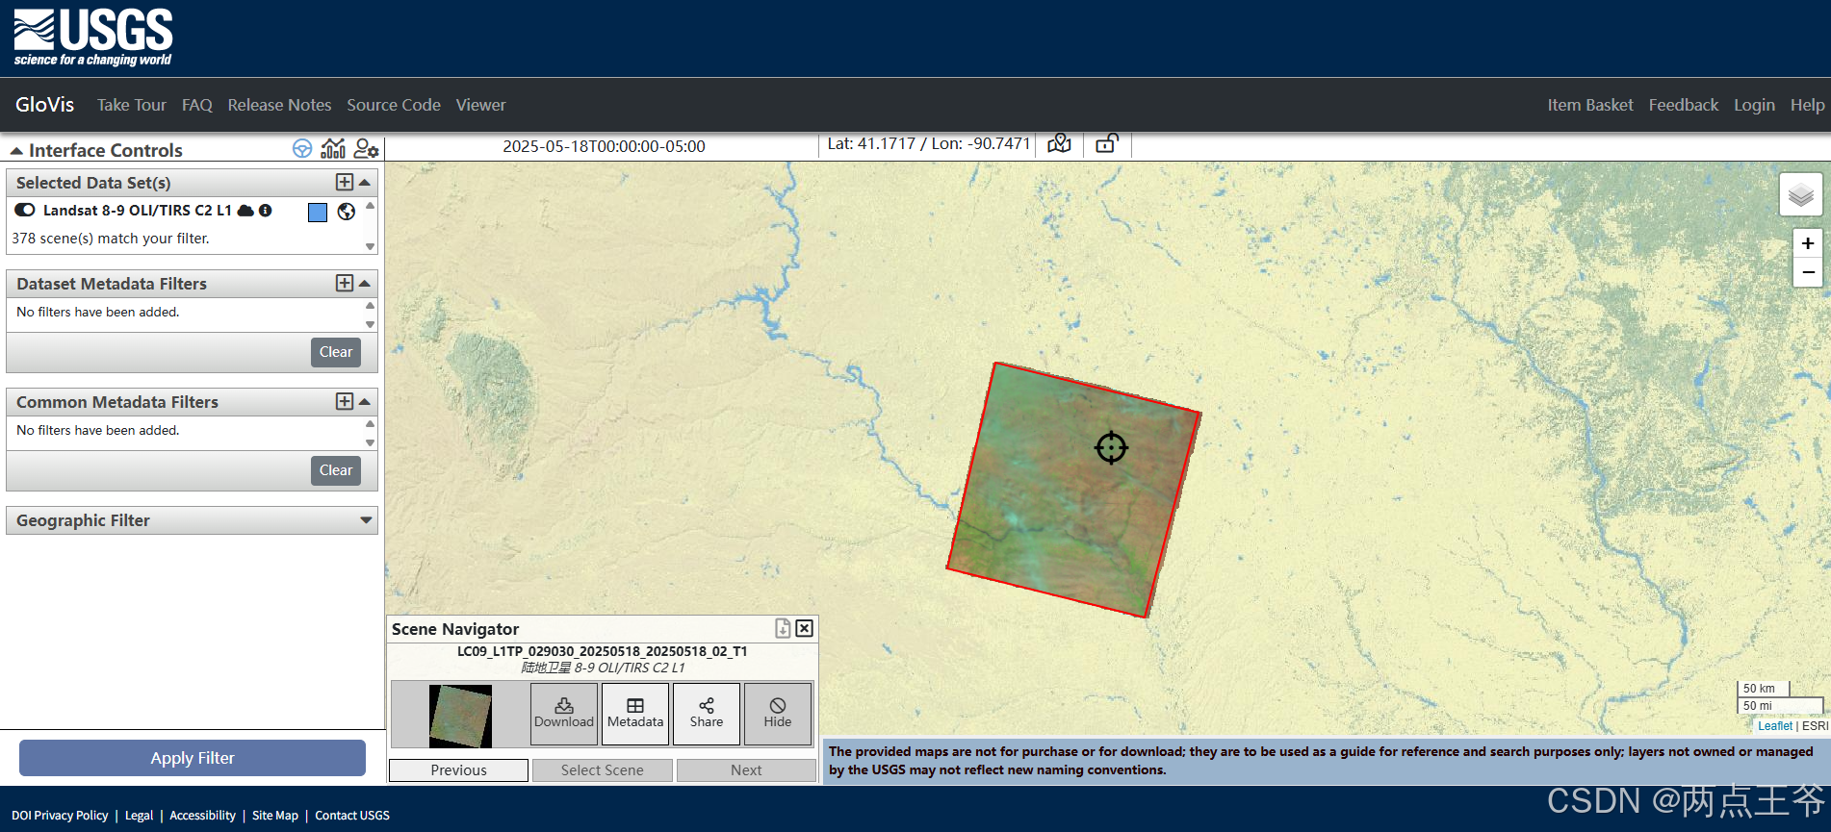Image resolution: width=1831 pixels, height=832 pixels.
Task: Toggle Landsat 8-9 OLI/TIRS dataset switch
Action: 25,210
